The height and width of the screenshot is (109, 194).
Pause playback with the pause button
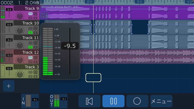pyautogui.click(x=113, y=101)
